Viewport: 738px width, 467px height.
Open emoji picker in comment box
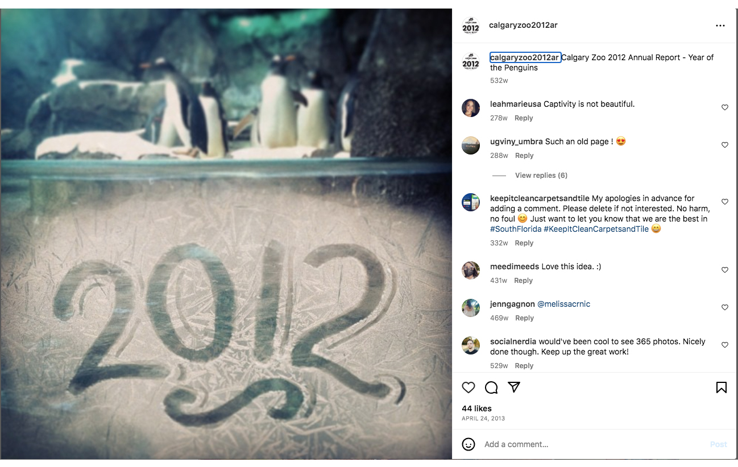pyautogui.click(x=468, y=444)
